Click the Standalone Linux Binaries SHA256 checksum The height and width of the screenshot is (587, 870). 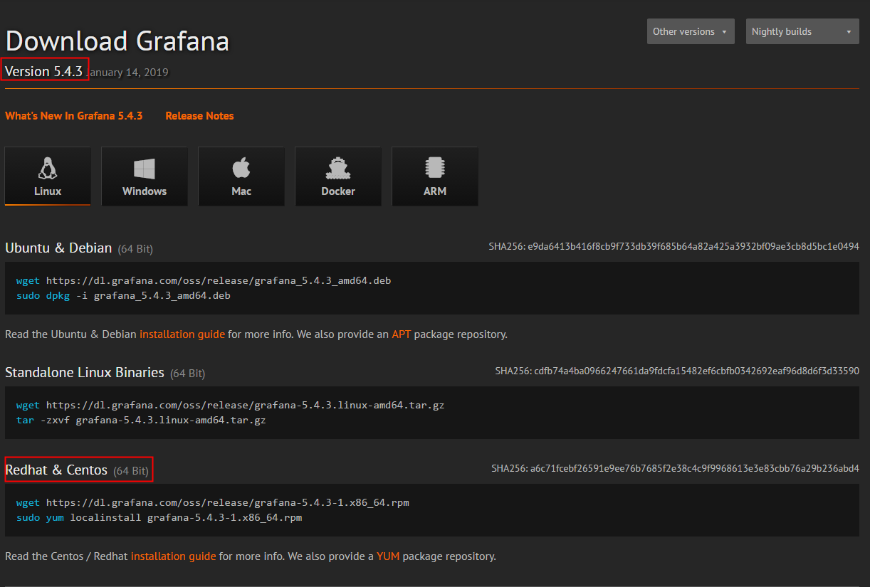tap(677, 371)
